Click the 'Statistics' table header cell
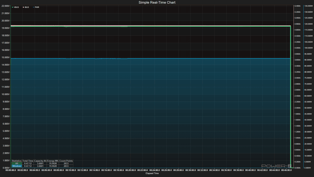This screenshot has width=314, height=177. click(x=17, y=161)
